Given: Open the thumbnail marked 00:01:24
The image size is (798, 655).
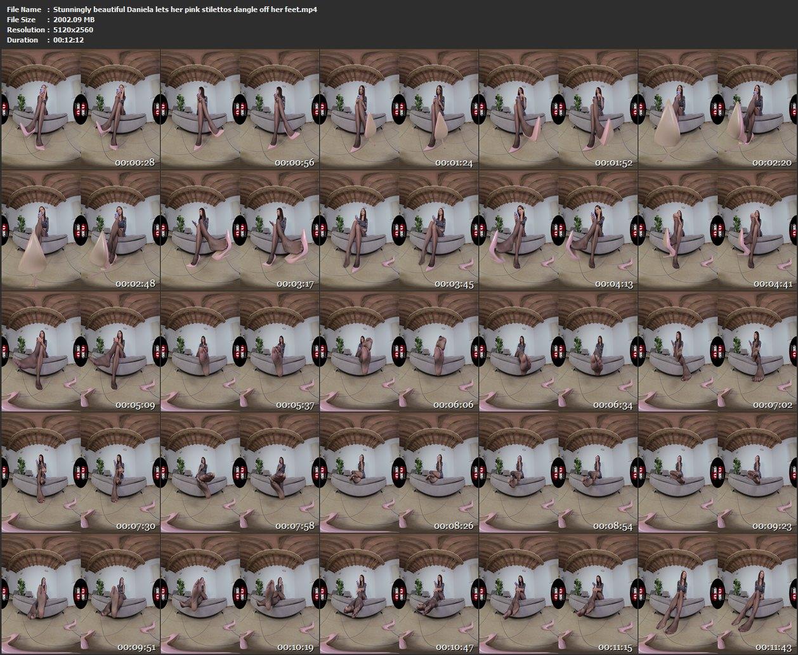Looking at the screenshot, I should (x=399, y=110).
